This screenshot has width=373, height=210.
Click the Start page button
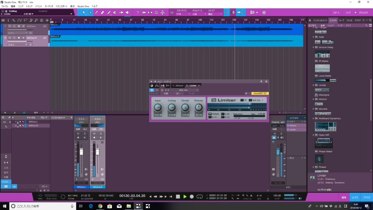tap(336, 13)
